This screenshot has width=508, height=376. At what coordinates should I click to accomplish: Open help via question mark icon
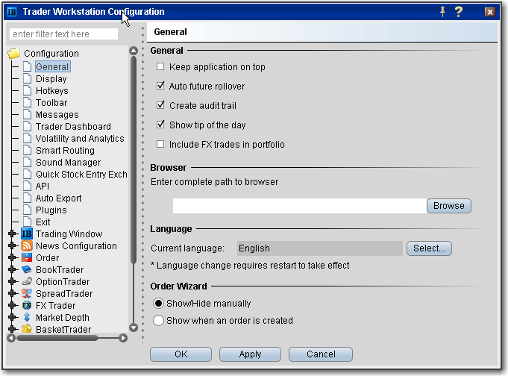(x=459, y=12)
